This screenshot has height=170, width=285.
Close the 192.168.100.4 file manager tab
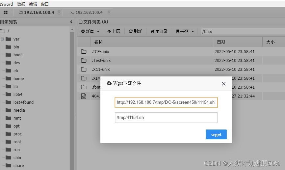pyautogui.click(x=59, y=13)
